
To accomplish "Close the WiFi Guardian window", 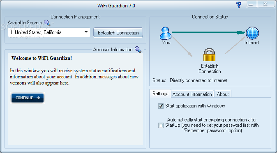I will click(x=266, y=4).
